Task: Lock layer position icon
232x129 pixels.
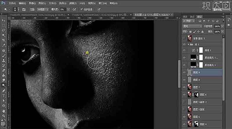Action: tap(198, 32)
